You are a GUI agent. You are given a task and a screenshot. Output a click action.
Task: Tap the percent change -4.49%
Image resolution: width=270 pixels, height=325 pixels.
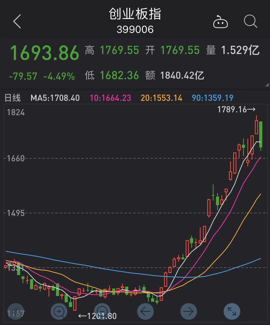(59, 76)
